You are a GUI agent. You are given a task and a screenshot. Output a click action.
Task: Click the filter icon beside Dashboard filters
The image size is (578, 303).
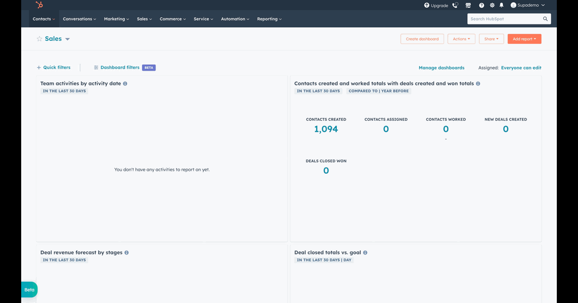96,68
